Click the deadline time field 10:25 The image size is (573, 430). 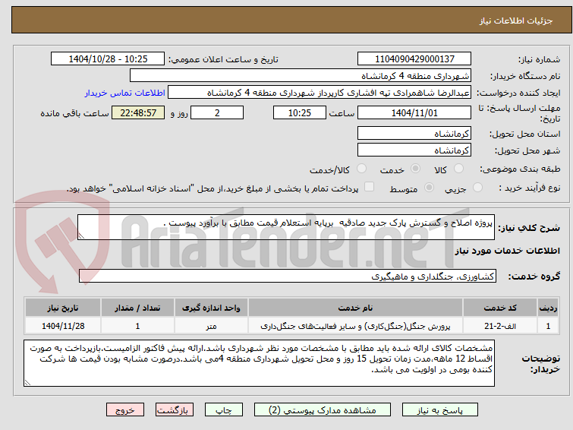tap(299, 112)
